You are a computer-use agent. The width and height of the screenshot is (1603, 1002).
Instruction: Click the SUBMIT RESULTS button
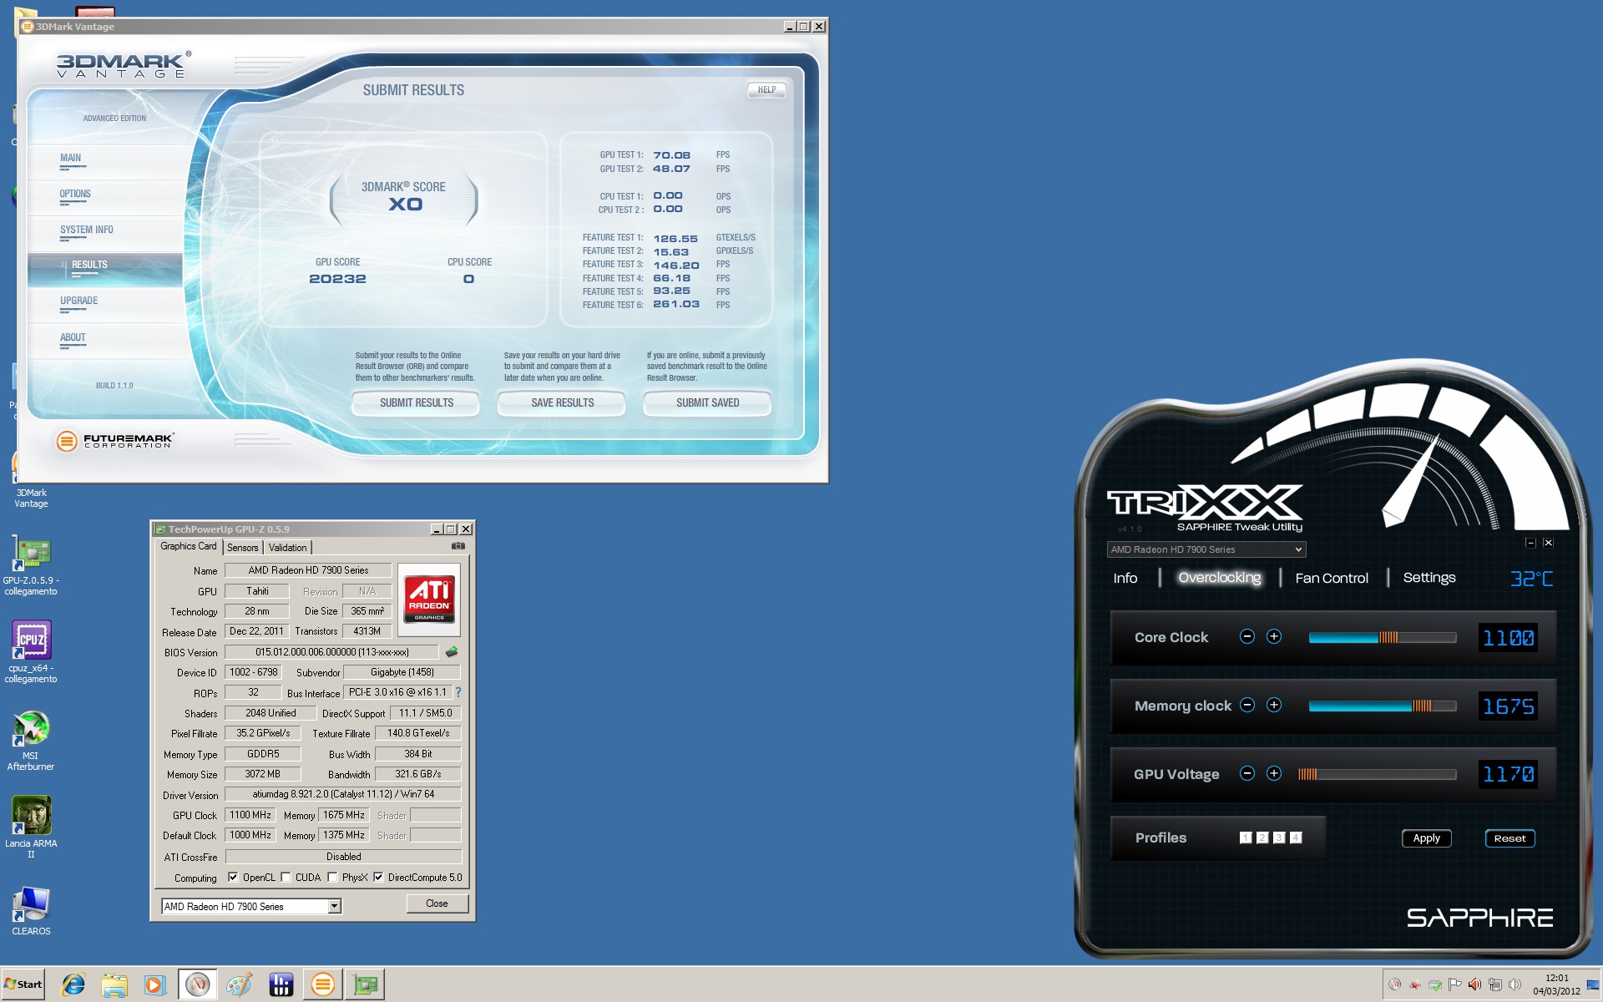coord(416,402)
